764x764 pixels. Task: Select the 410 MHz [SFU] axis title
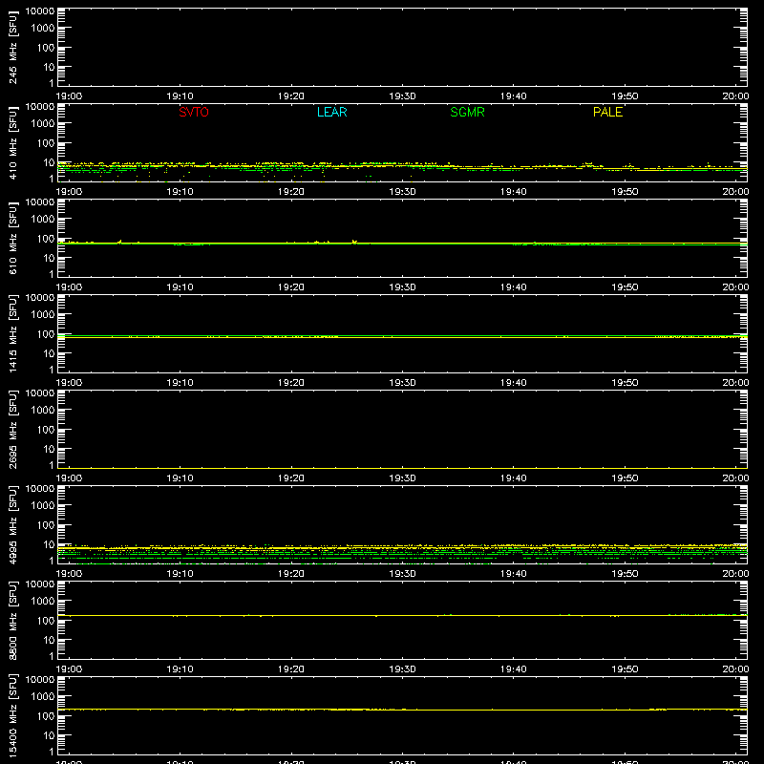(x=12, y=142)
